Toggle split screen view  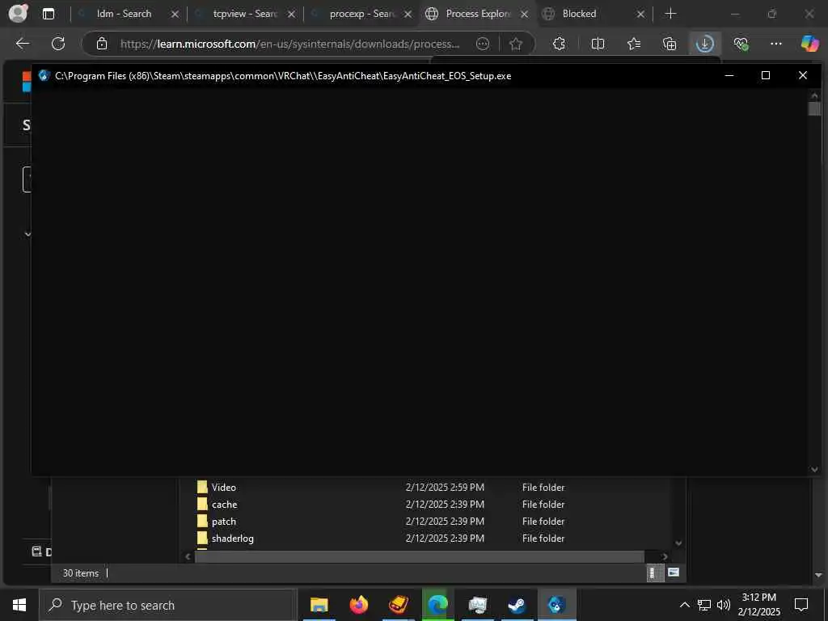pos(598,44)
